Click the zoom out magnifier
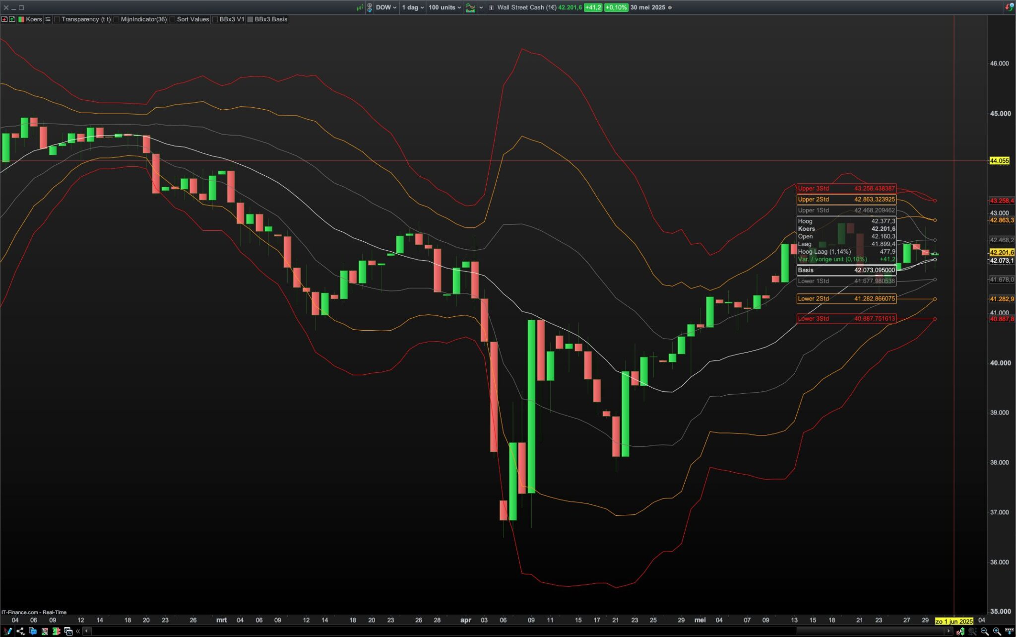The height and width of the screenshot is (637, 1016). tap(985, 632)
